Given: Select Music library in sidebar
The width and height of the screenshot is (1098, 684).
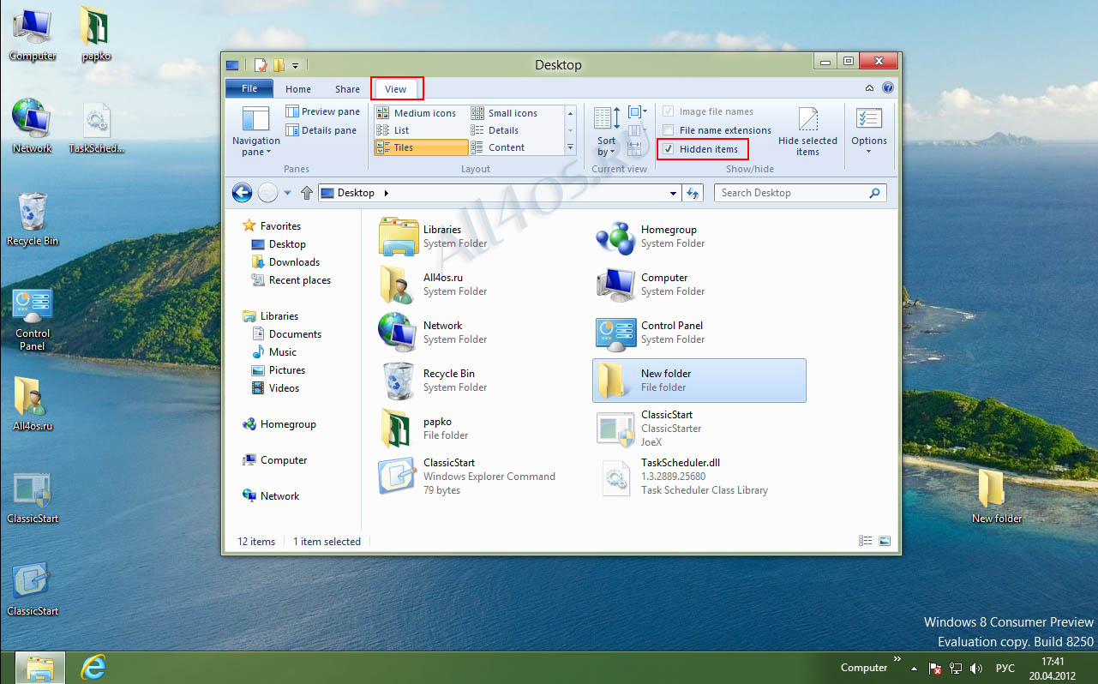Looking at the screenshot, I should click(273, 352).
